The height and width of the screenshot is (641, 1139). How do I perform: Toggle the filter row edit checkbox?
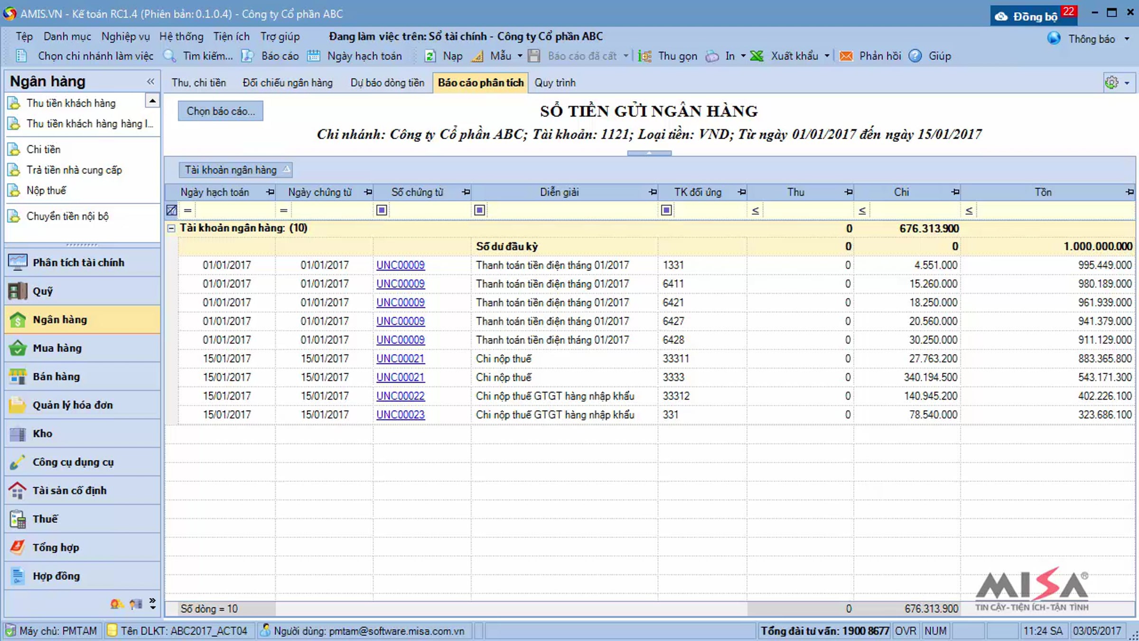point(172,210)
